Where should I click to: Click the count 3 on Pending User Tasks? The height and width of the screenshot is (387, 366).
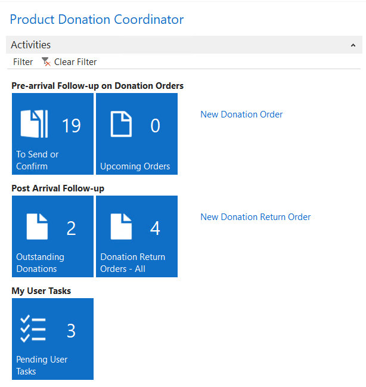click(71, 331)
